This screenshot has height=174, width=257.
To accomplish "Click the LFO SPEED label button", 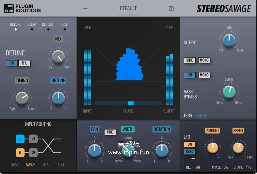I will point(238,130).
